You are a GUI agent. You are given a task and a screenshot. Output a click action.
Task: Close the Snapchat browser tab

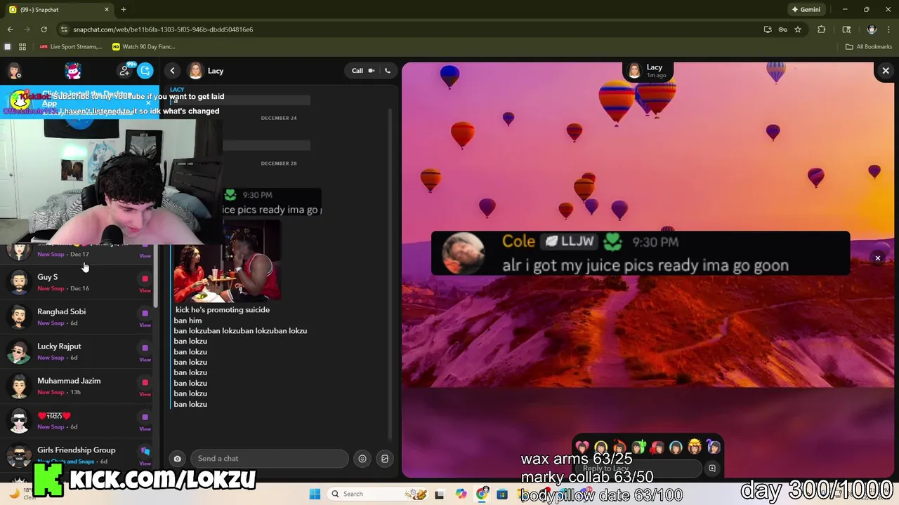(x=107, y=10)
